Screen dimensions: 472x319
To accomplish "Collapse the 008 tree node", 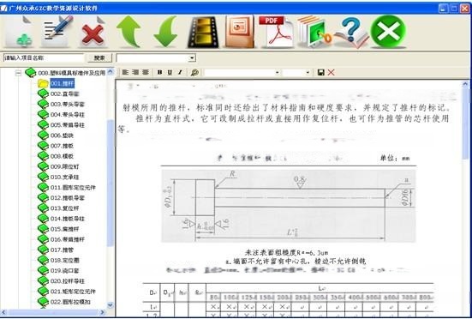I will pos(18,73).
